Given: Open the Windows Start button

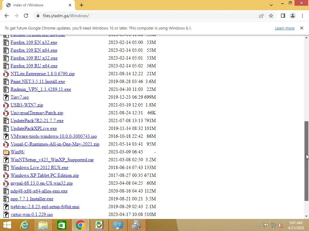Looking at the screenshot, I should point(7,225).
